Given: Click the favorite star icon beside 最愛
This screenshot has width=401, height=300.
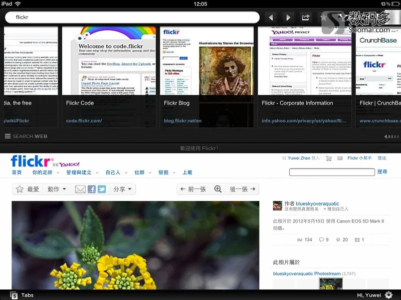Looking at the screenshot, I should click(20, 189).
